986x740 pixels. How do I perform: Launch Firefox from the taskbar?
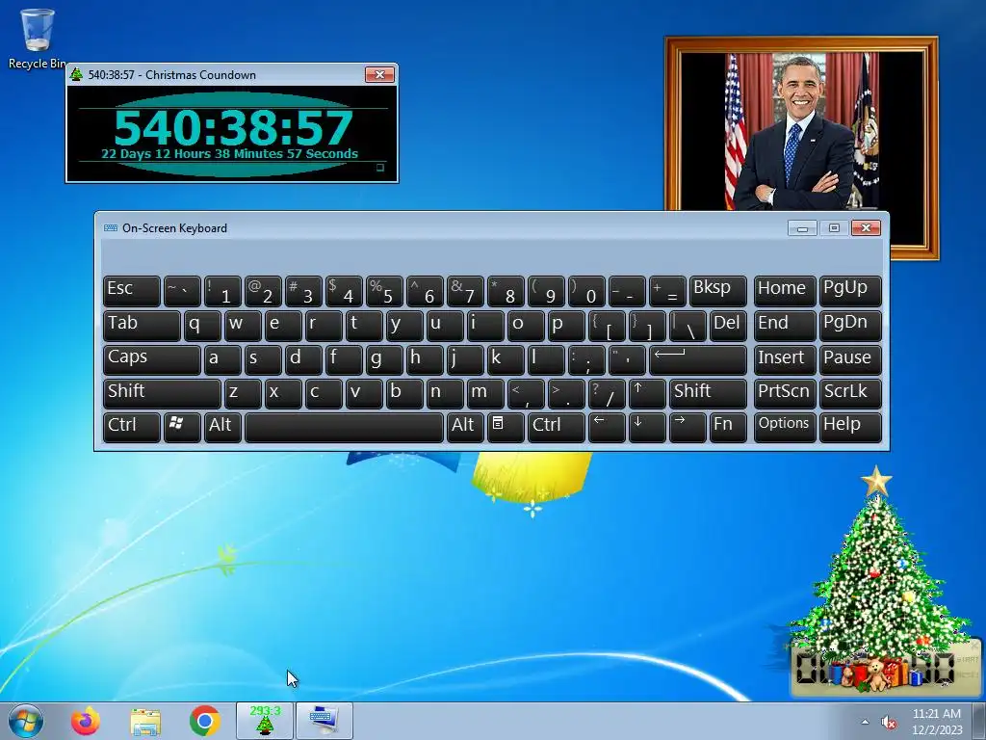86,721
